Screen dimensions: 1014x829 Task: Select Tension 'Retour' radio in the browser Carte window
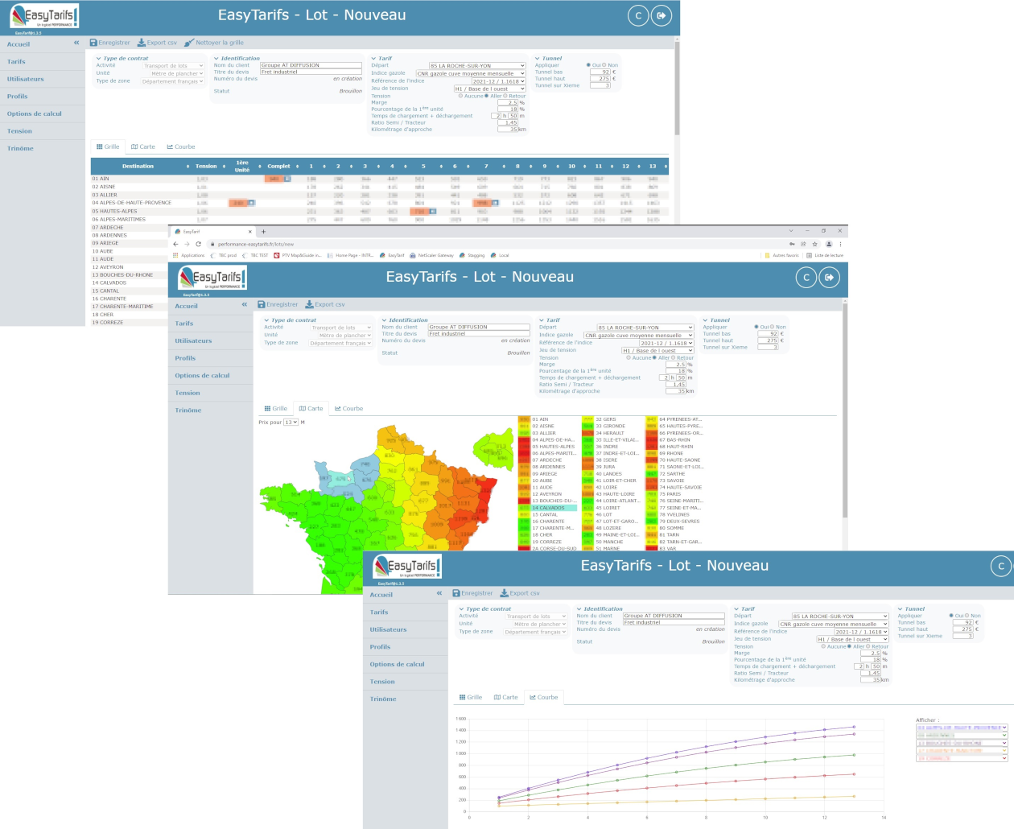tap(674, 357)
